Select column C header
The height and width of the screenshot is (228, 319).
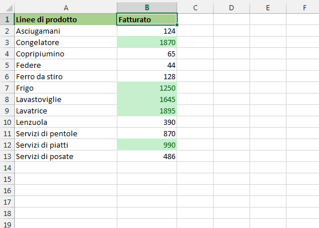pos(195,8)
